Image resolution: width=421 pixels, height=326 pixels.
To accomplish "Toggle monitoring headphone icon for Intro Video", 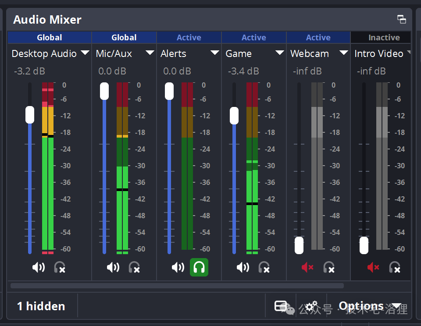I will coord(395,267).
